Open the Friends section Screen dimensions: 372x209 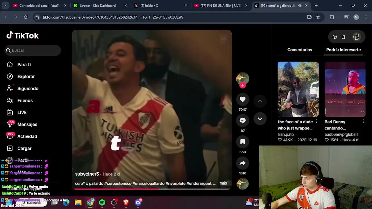pos(19,100)
